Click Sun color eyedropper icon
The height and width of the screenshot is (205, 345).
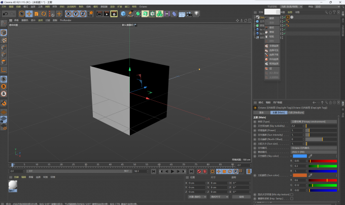click(x=310, y=175)
